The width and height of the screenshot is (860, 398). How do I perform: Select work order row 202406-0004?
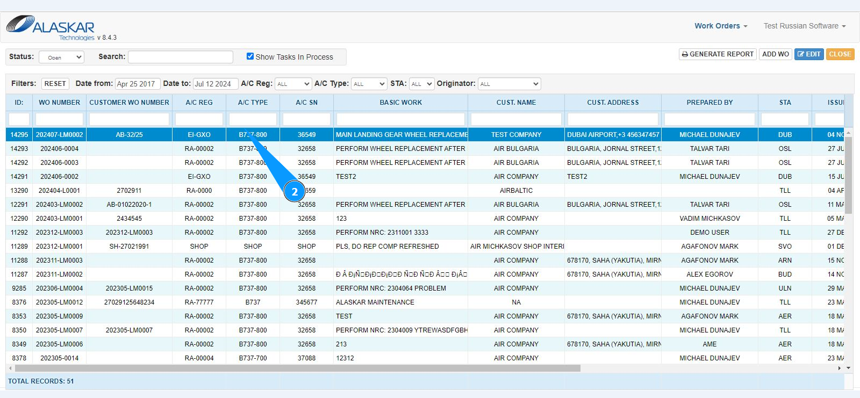click(x=59, y=149)
